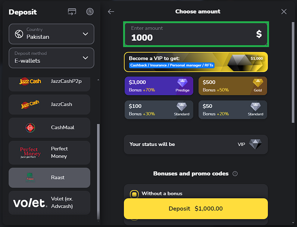Select the CashMaal payment logo
This screenshot has width=297, height=227.
point(30,128)
